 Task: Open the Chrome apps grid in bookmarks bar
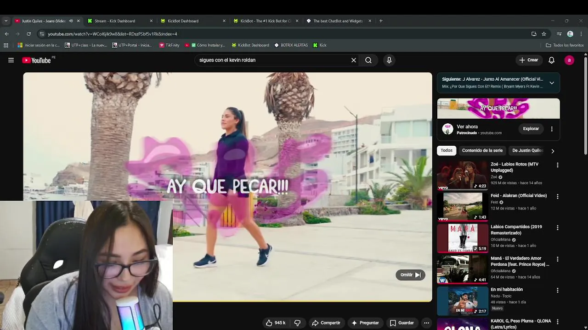6,45
